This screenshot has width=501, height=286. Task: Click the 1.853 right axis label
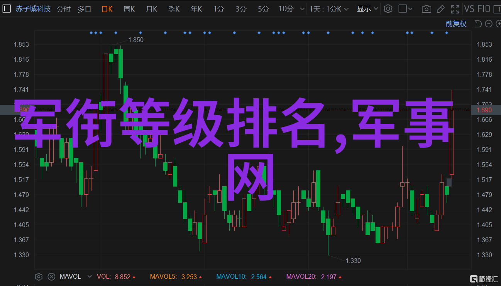(484, 44)
